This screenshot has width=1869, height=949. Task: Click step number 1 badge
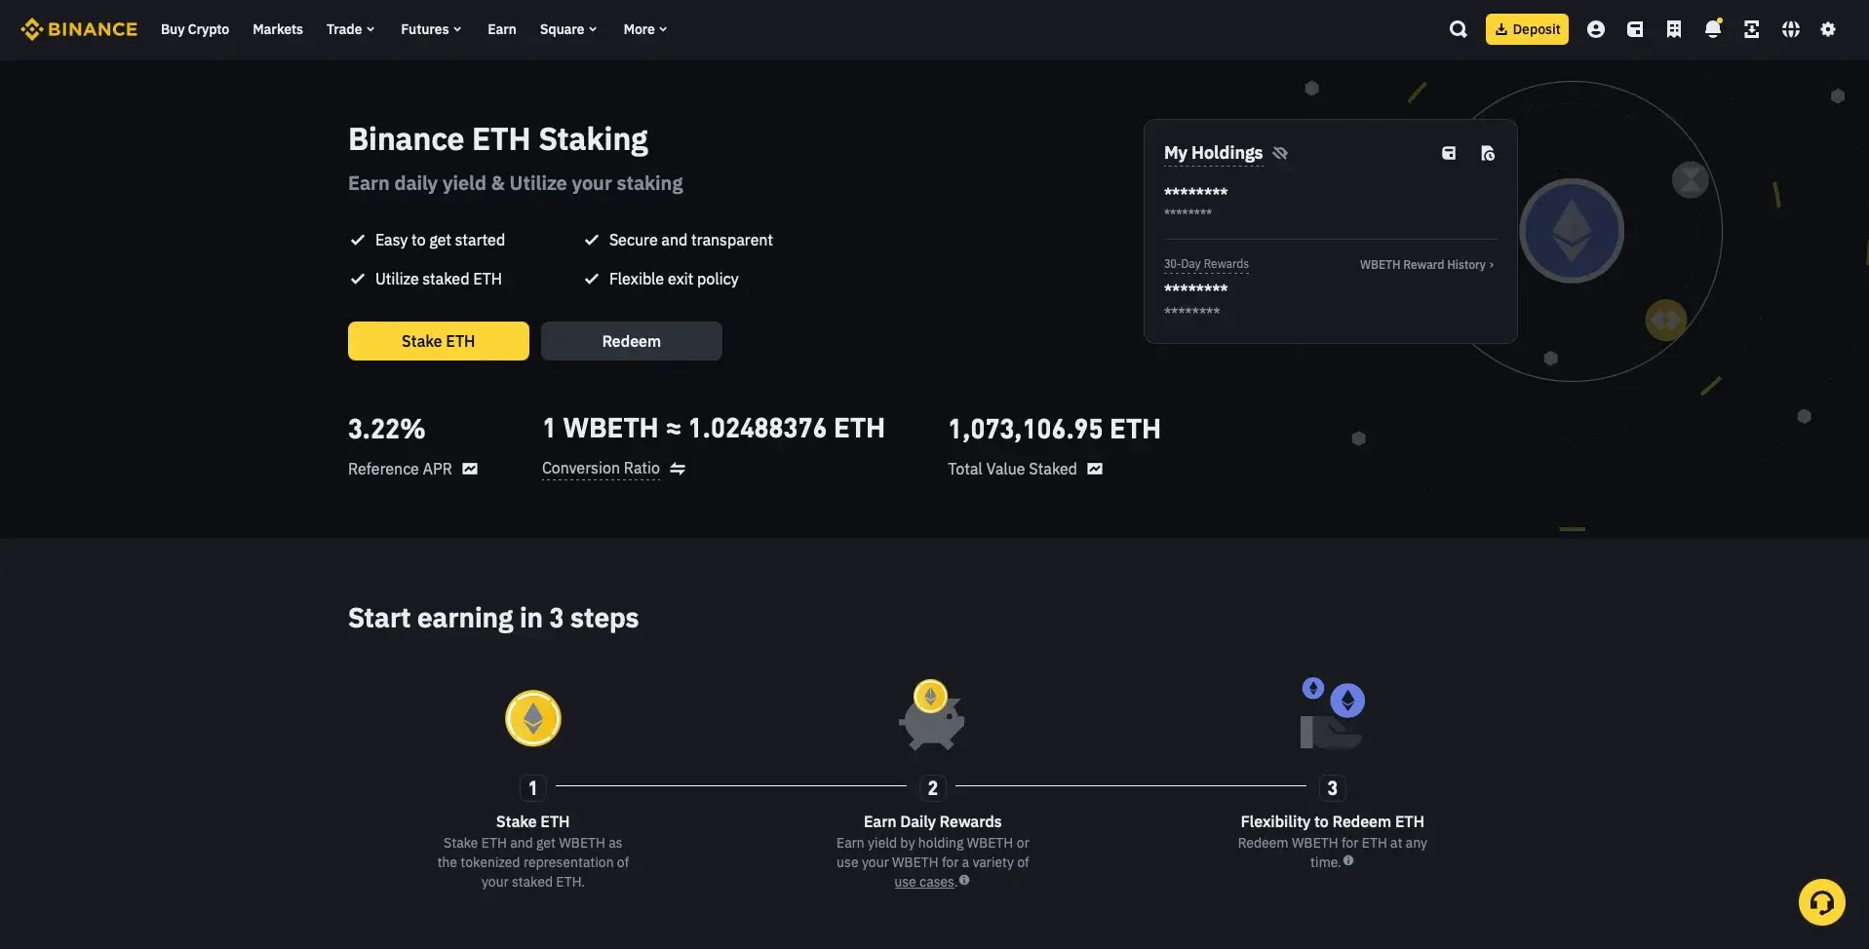532,787
